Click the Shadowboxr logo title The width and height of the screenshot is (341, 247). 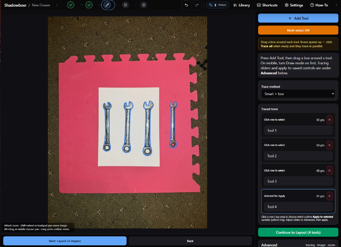(x=15, y=5)
